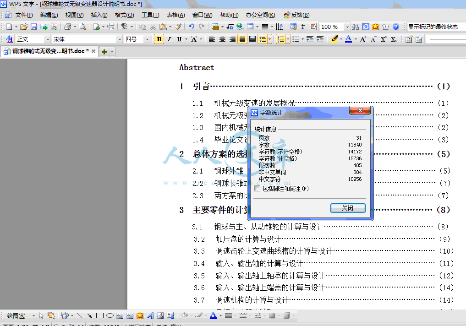Open the zoom percentage dropdown
This screenshot has width=466, height=326.
347,27
